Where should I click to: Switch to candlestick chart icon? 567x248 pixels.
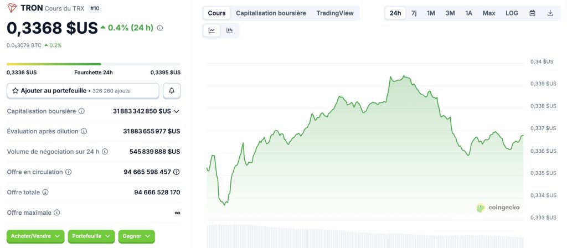pos(230,30)
